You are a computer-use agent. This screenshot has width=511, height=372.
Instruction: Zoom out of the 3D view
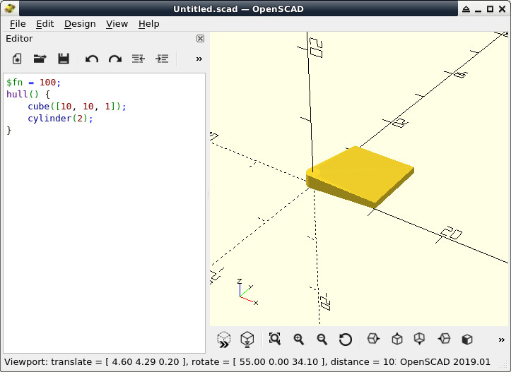pyautogui.click(x=322, y=339)
